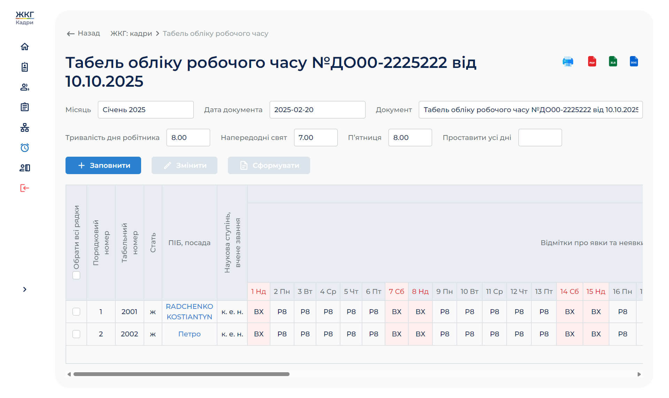Open the Місяць field Січень 2025
Viewport: 669px width, 398px height.
(x=145, y=110)
